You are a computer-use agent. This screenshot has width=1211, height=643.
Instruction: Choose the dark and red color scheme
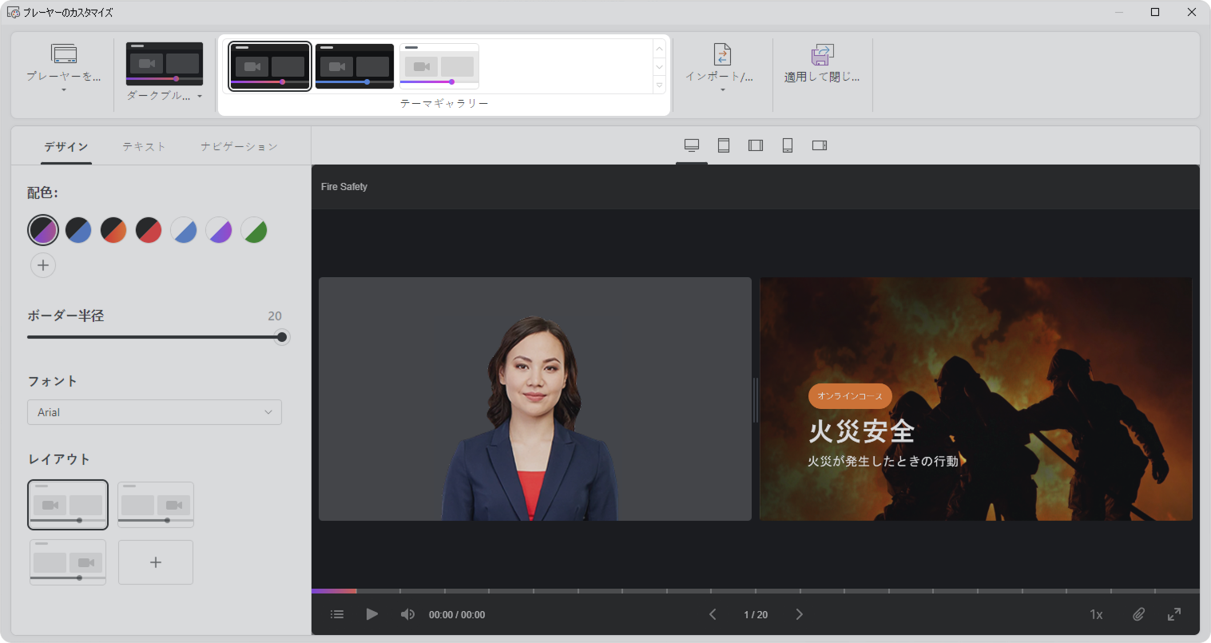point(149,230)
